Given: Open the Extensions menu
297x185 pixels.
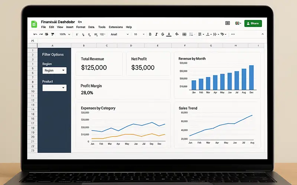Looking at the screenshot, I should tap(115, 27).
